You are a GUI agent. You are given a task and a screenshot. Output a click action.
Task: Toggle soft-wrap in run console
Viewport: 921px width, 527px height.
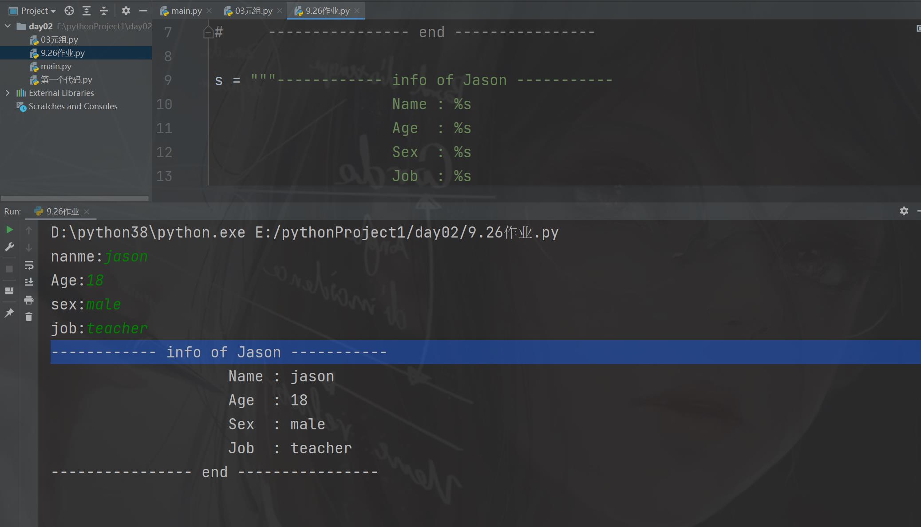click(x=29, y=265)
